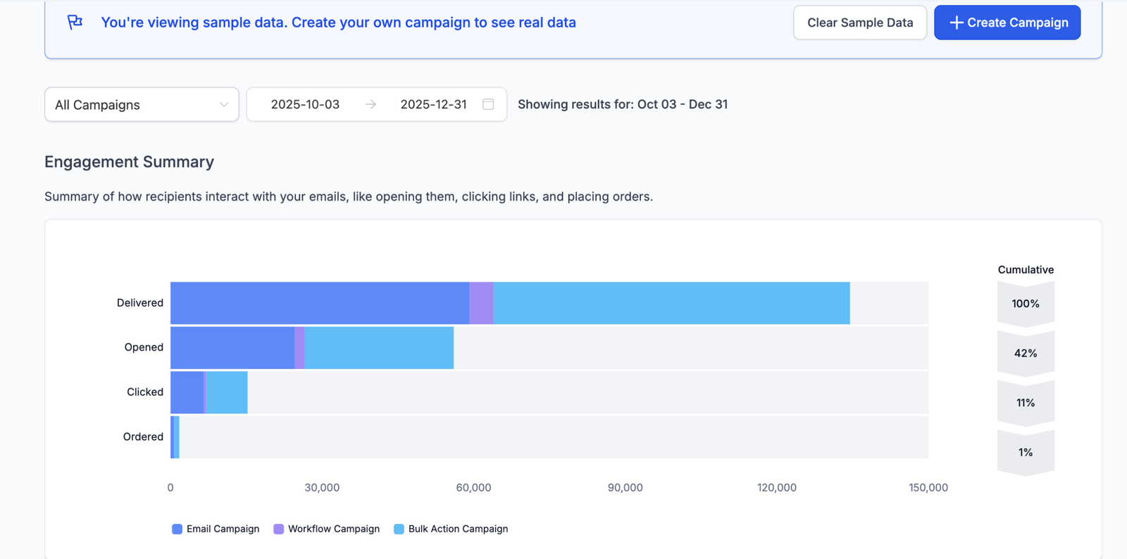This screenshot has width=1127, height=559.
Task: Edit the start date 2025-10-03
Action: [x=305, y=104]
